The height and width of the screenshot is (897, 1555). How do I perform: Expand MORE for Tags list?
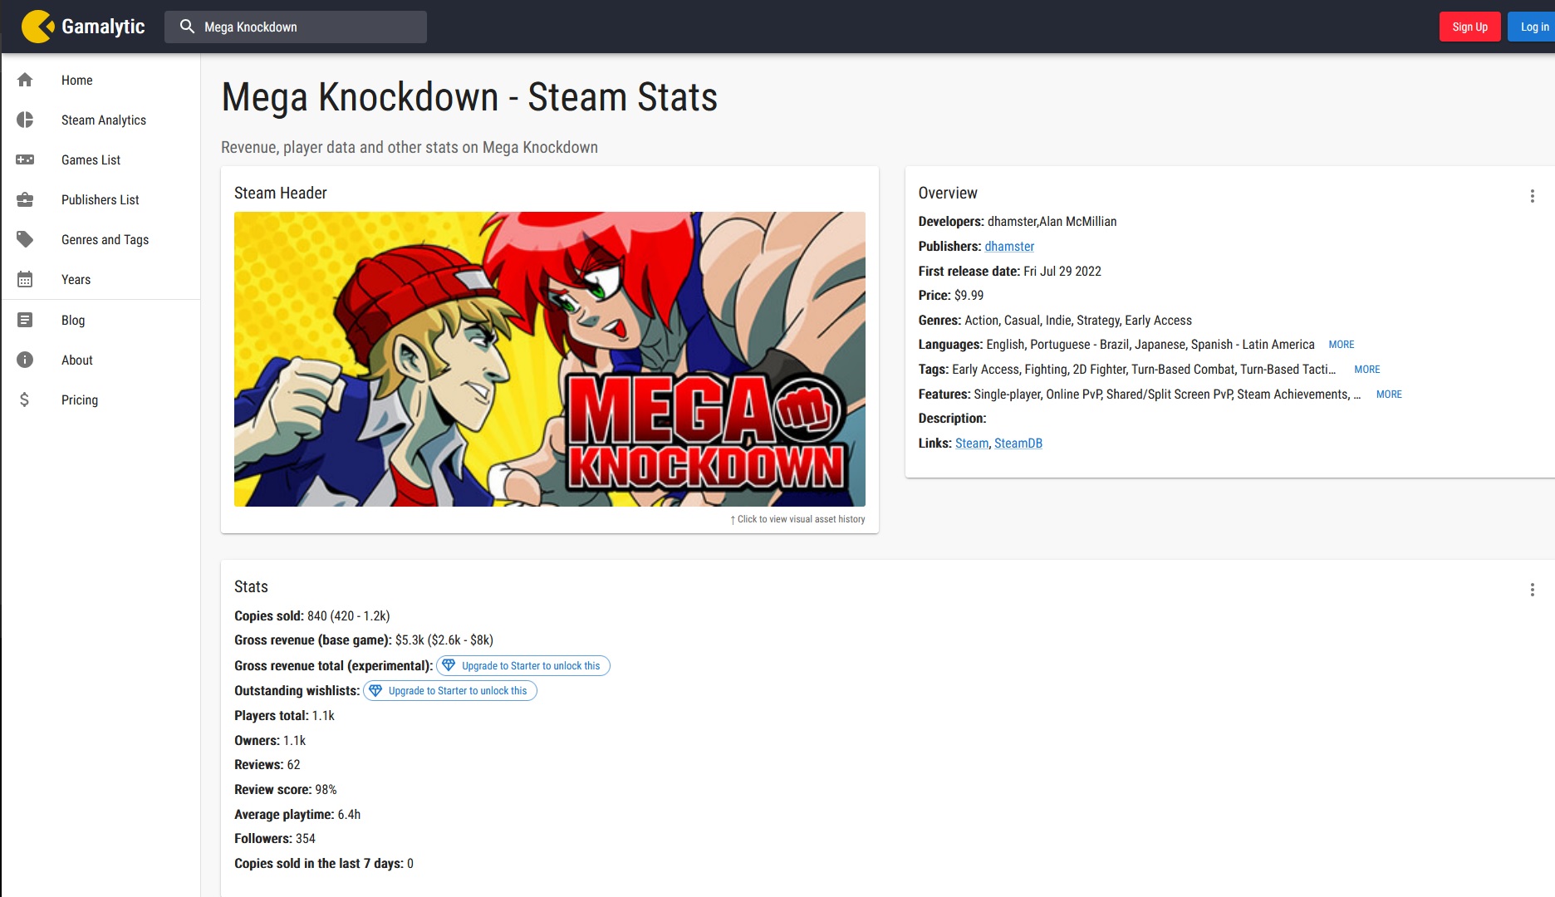click(1367, 369)
